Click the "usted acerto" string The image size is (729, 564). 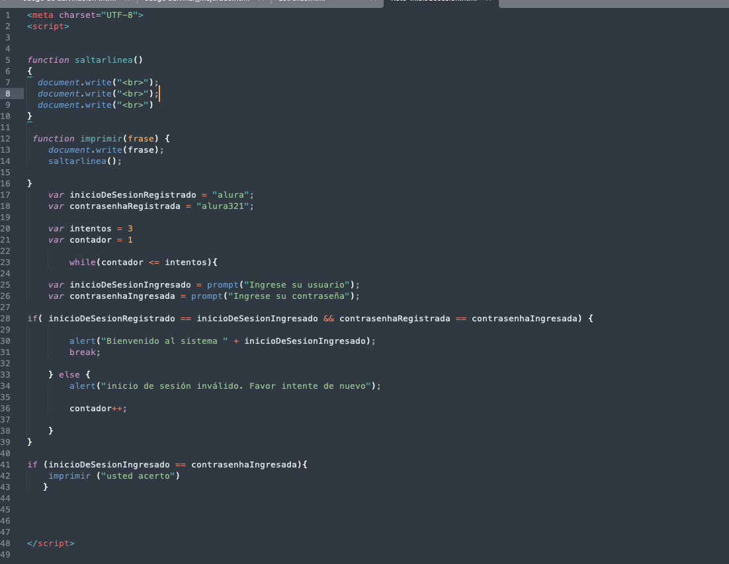[138, 476]
